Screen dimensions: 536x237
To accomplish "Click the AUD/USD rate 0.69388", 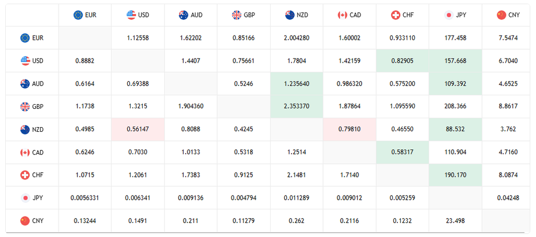I will point(138,84).
